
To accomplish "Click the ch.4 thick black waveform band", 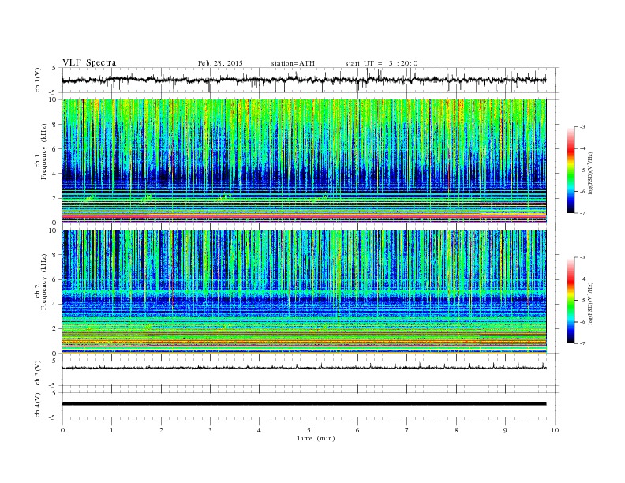I will click(x=304, y=404).
